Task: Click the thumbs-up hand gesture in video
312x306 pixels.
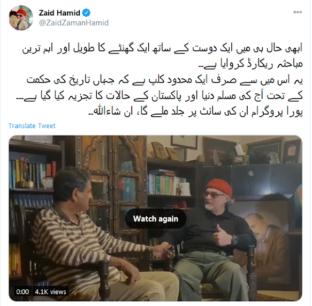Action: coord(222,236)
